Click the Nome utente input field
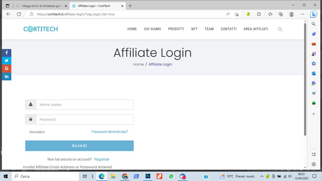This screenshot has height=181, width=322. [x=85, y=105]
